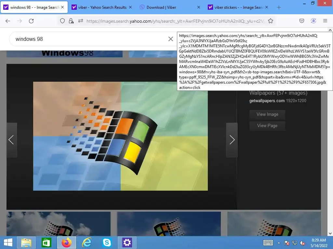Image resolution: width=333 pixels, height=249 pixels.
Task: Show hidden system tray icons
Action: point(279,243)
